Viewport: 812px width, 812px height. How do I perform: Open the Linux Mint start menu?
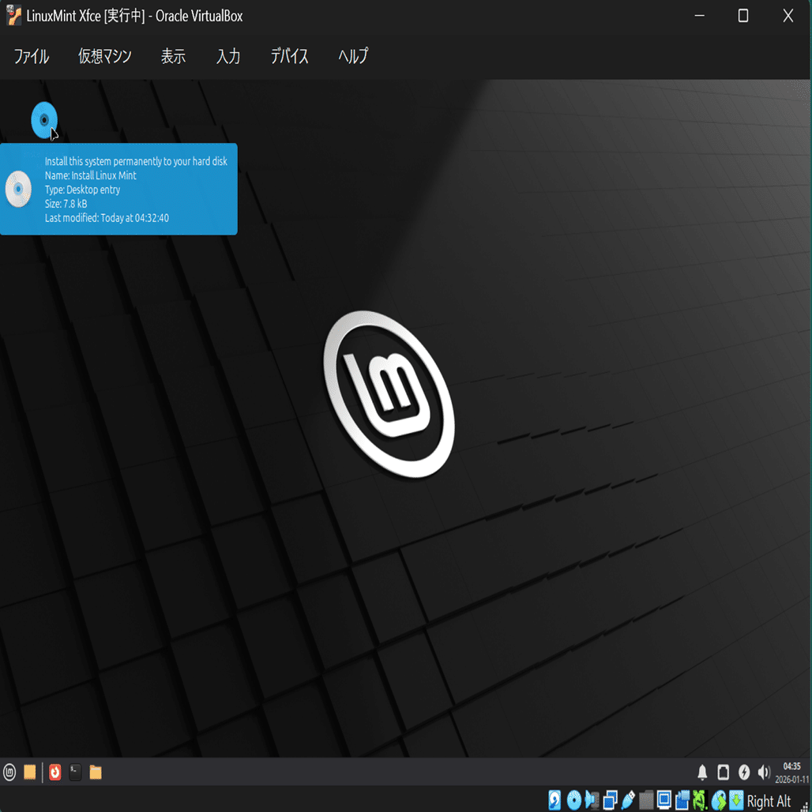pos(9,773)
